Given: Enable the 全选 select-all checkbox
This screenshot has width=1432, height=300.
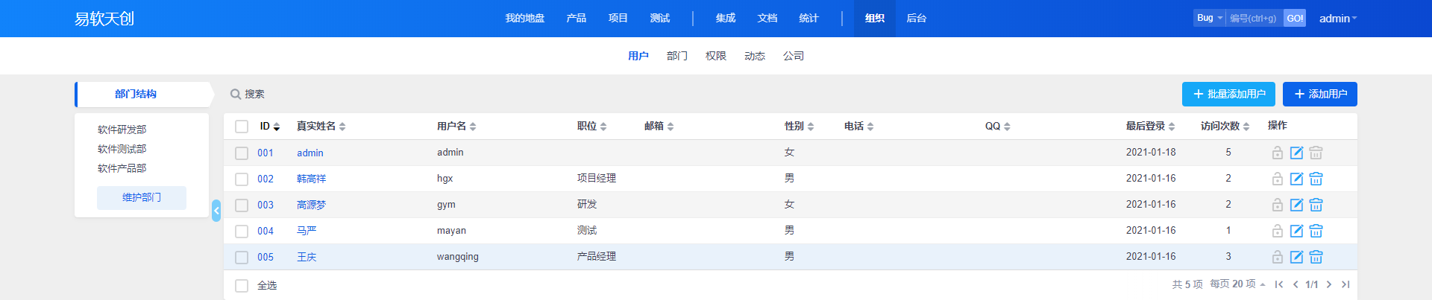Looking at the screenshot, I should [242, 285].
